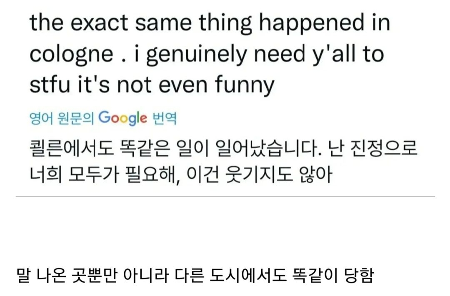The image size is (450, 296).
Task: Click the Google logo in translation label
Action: [x=123, y=119]
